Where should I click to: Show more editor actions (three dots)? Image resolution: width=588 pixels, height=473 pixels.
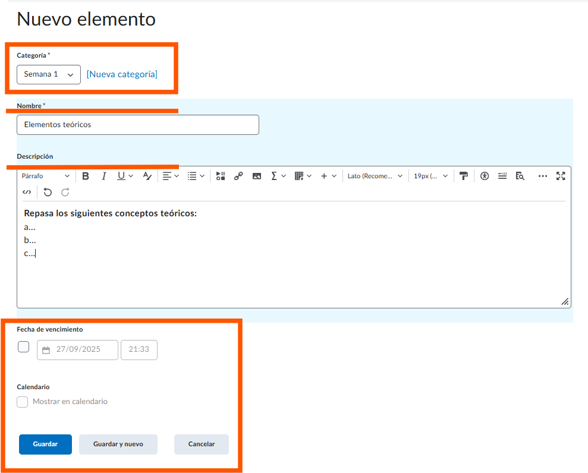[542, 176]
